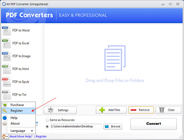Click the output folder path field

click(x=76, y=126)
